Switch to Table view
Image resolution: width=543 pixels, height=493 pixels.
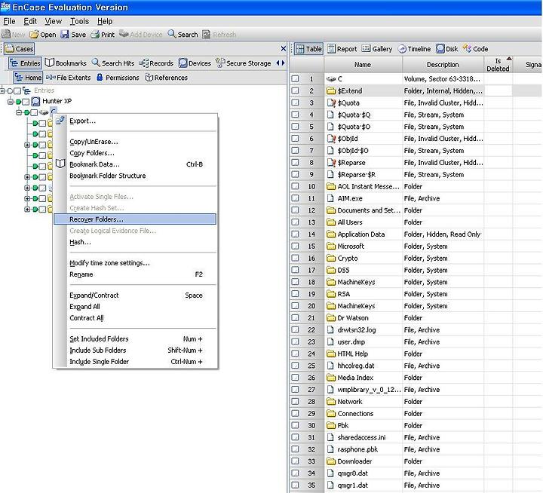click(x=309, y=49)
